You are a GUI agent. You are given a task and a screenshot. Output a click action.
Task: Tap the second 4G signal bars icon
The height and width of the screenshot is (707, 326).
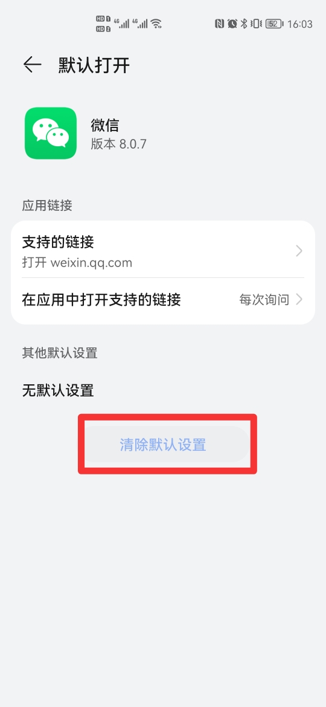point(140,24)
